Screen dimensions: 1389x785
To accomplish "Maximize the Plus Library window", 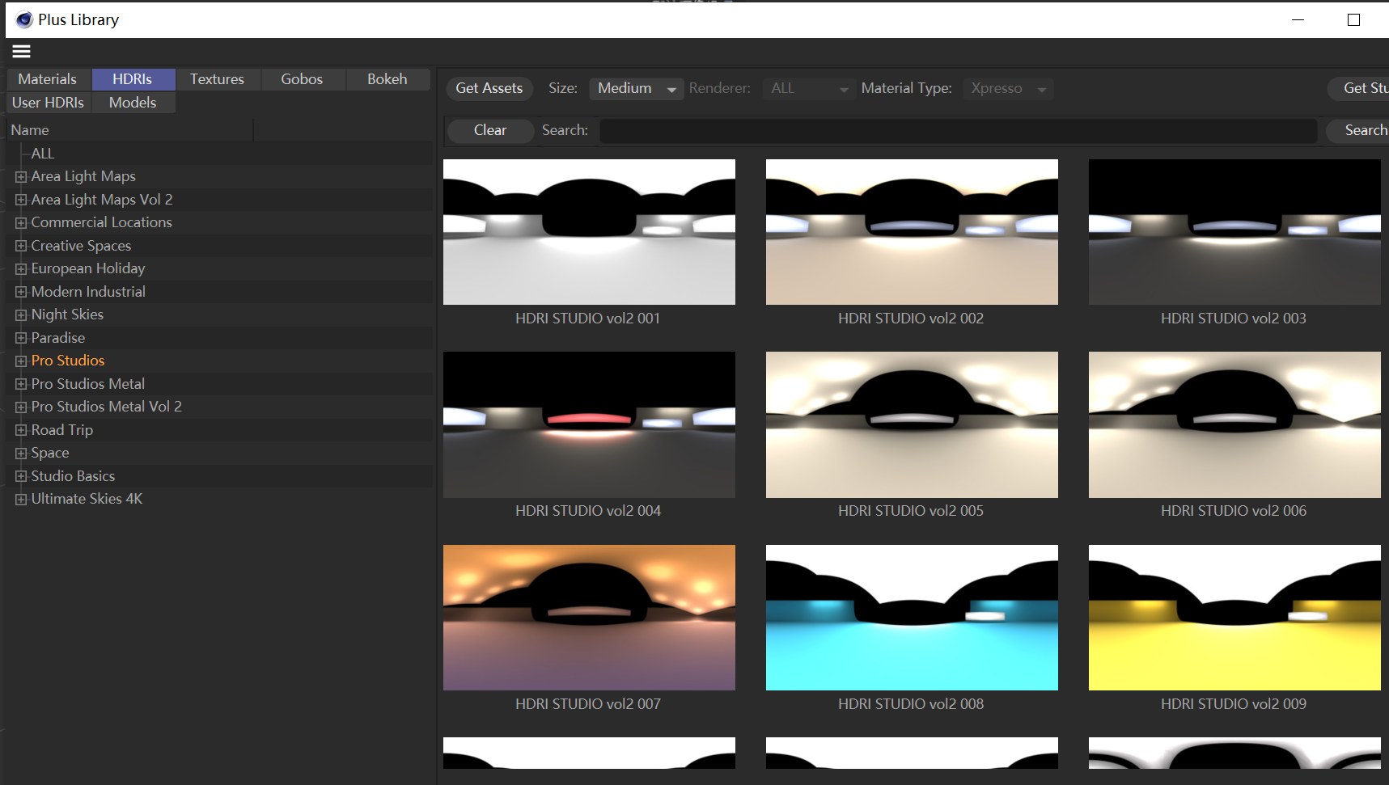I will [x=1353, y=19].
